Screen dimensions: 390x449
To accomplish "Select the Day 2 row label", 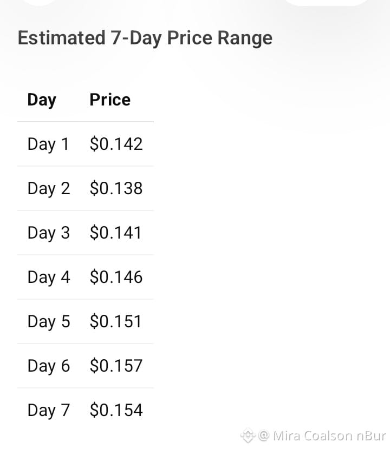I will pyautogui.click(x=49, y=189).
